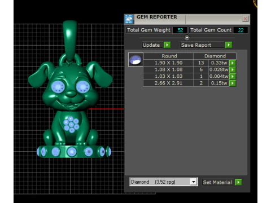Click the 0.33tw weight cell
The height and width of the screenshot is (203, 271).
pyautogui.click(x=219, y=63)
